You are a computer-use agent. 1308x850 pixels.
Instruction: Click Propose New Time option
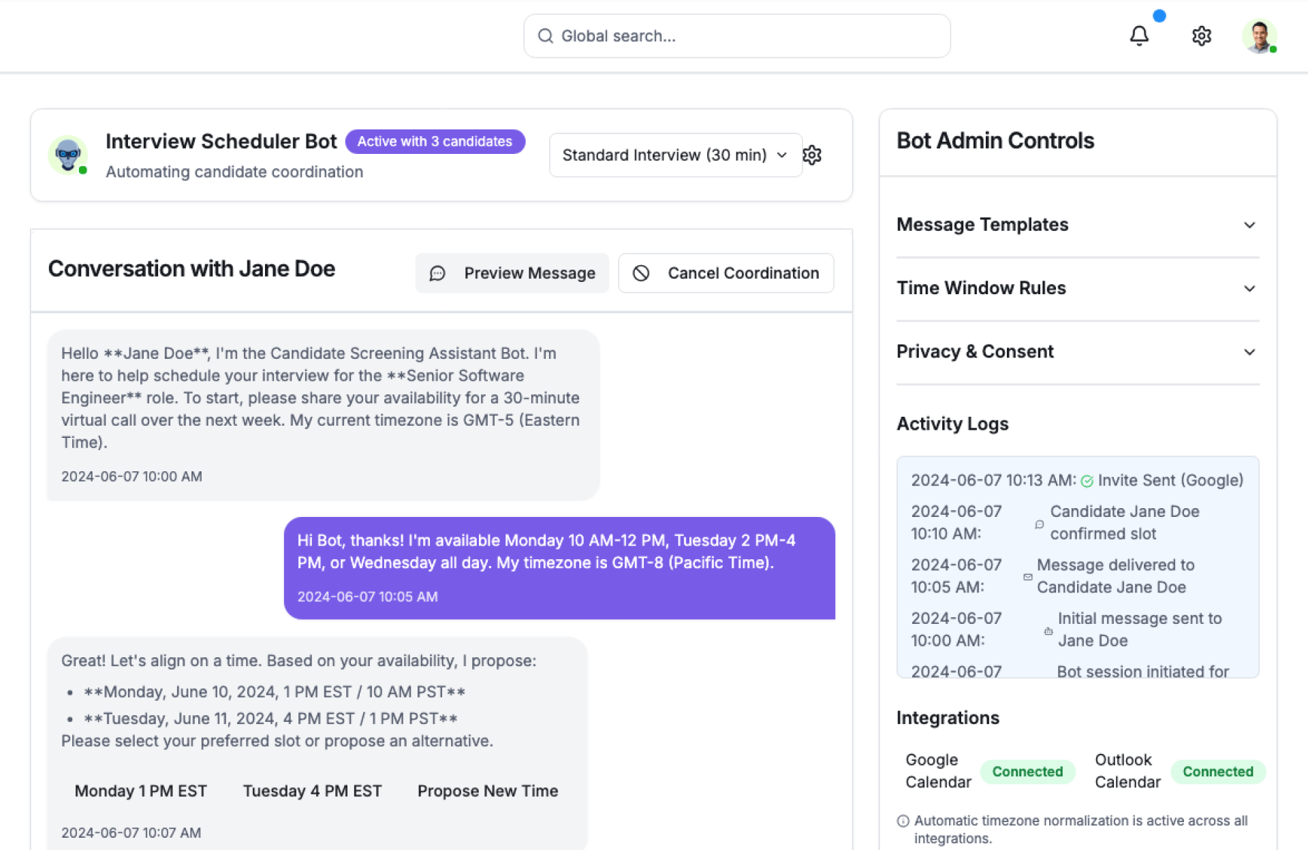point(488,791)
